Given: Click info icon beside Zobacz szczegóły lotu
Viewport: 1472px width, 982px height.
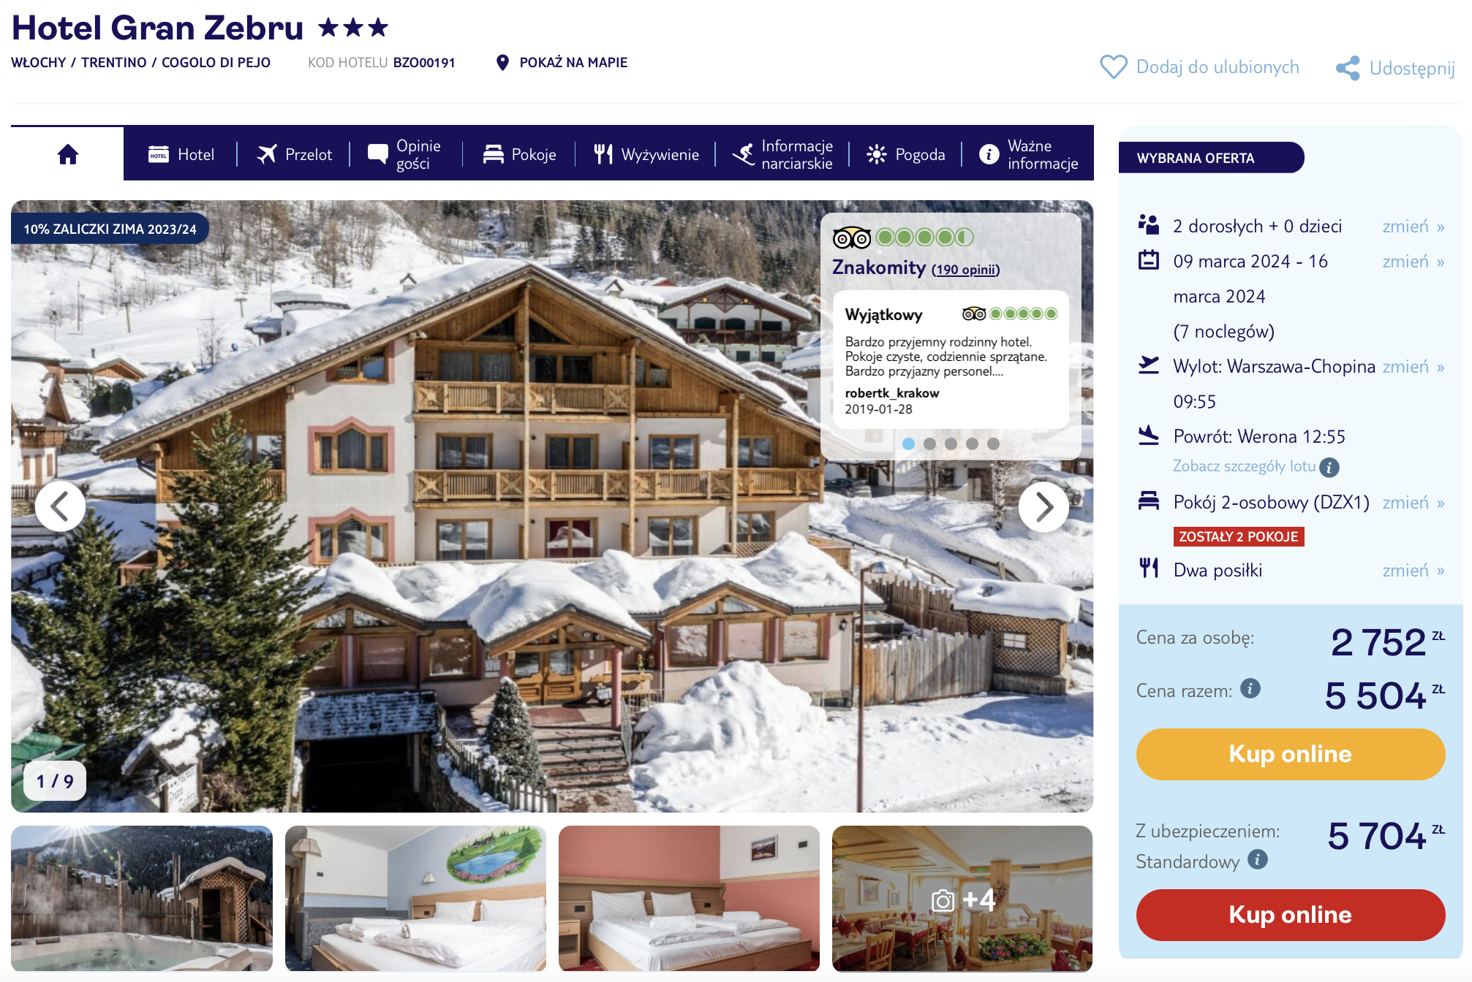Looking at the screenshot, I should pos(1329,467).
